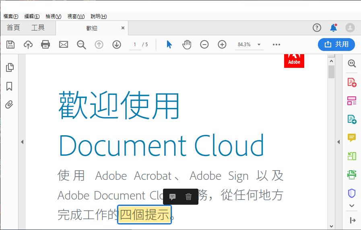Click the 共用 share button
The height and width of the screenshot is (230, 361).
(x=336, y=44)
